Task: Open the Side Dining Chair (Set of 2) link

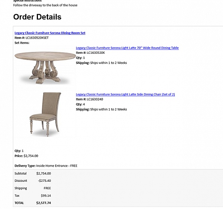Action: pyautogui.click(x=125, y=94)
